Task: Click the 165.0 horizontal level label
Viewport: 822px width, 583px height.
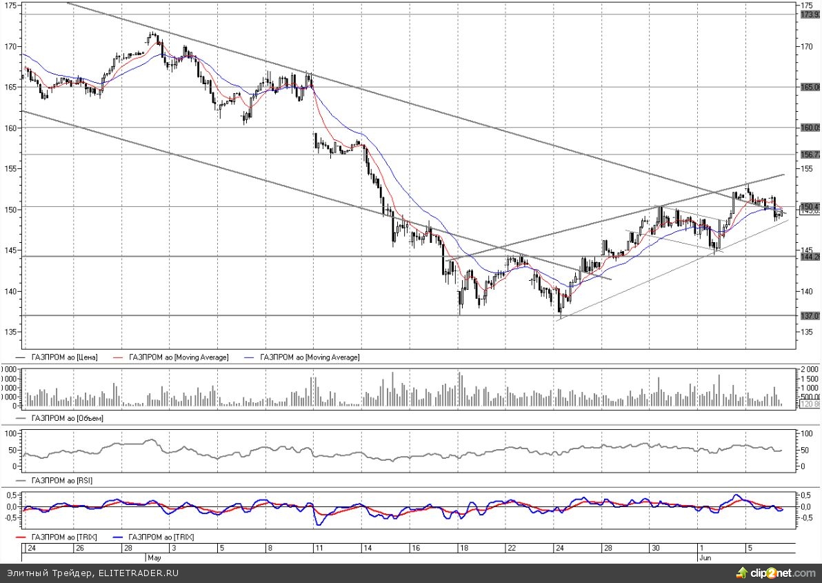Action: [809, 87]
